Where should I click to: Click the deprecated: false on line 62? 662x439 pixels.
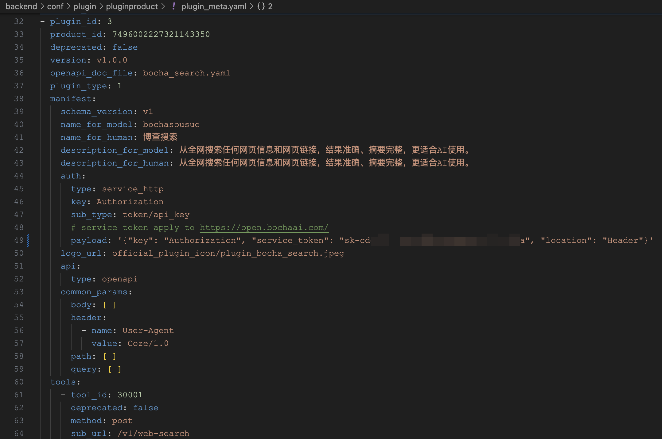click(x=115, y=408)
